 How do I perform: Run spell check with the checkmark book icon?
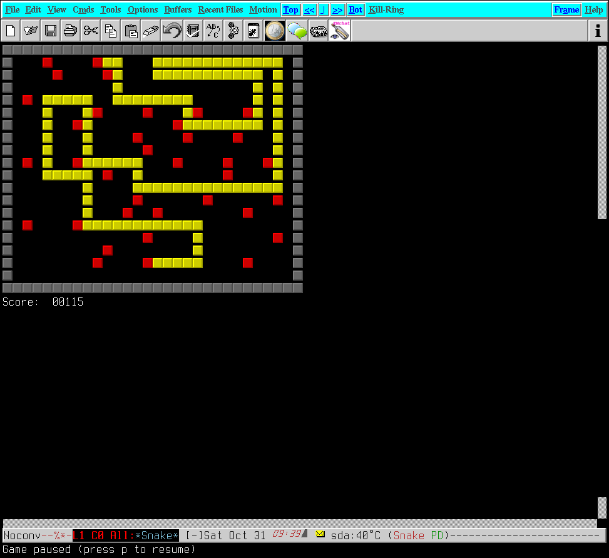click(193, 31)
